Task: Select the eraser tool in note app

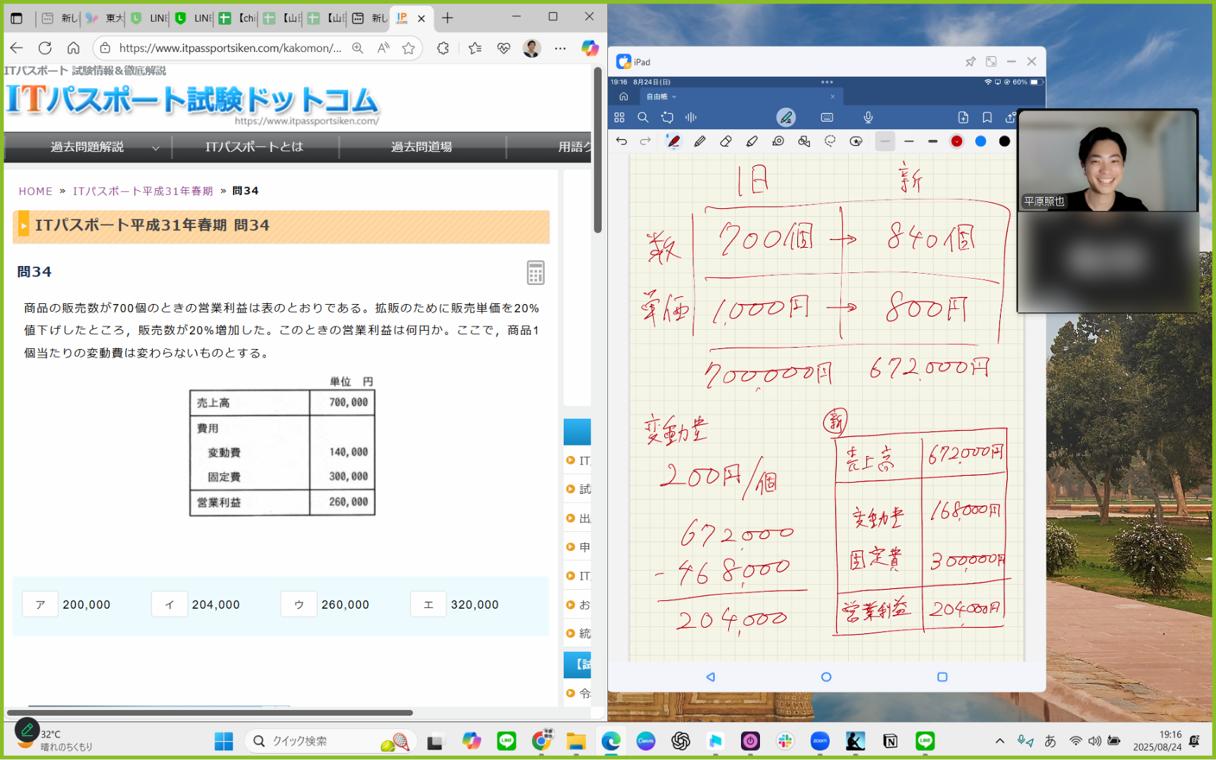Action: point(726,141)
